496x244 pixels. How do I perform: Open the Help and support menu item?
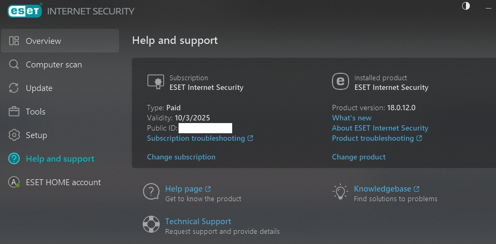click(x=60, y=159)
